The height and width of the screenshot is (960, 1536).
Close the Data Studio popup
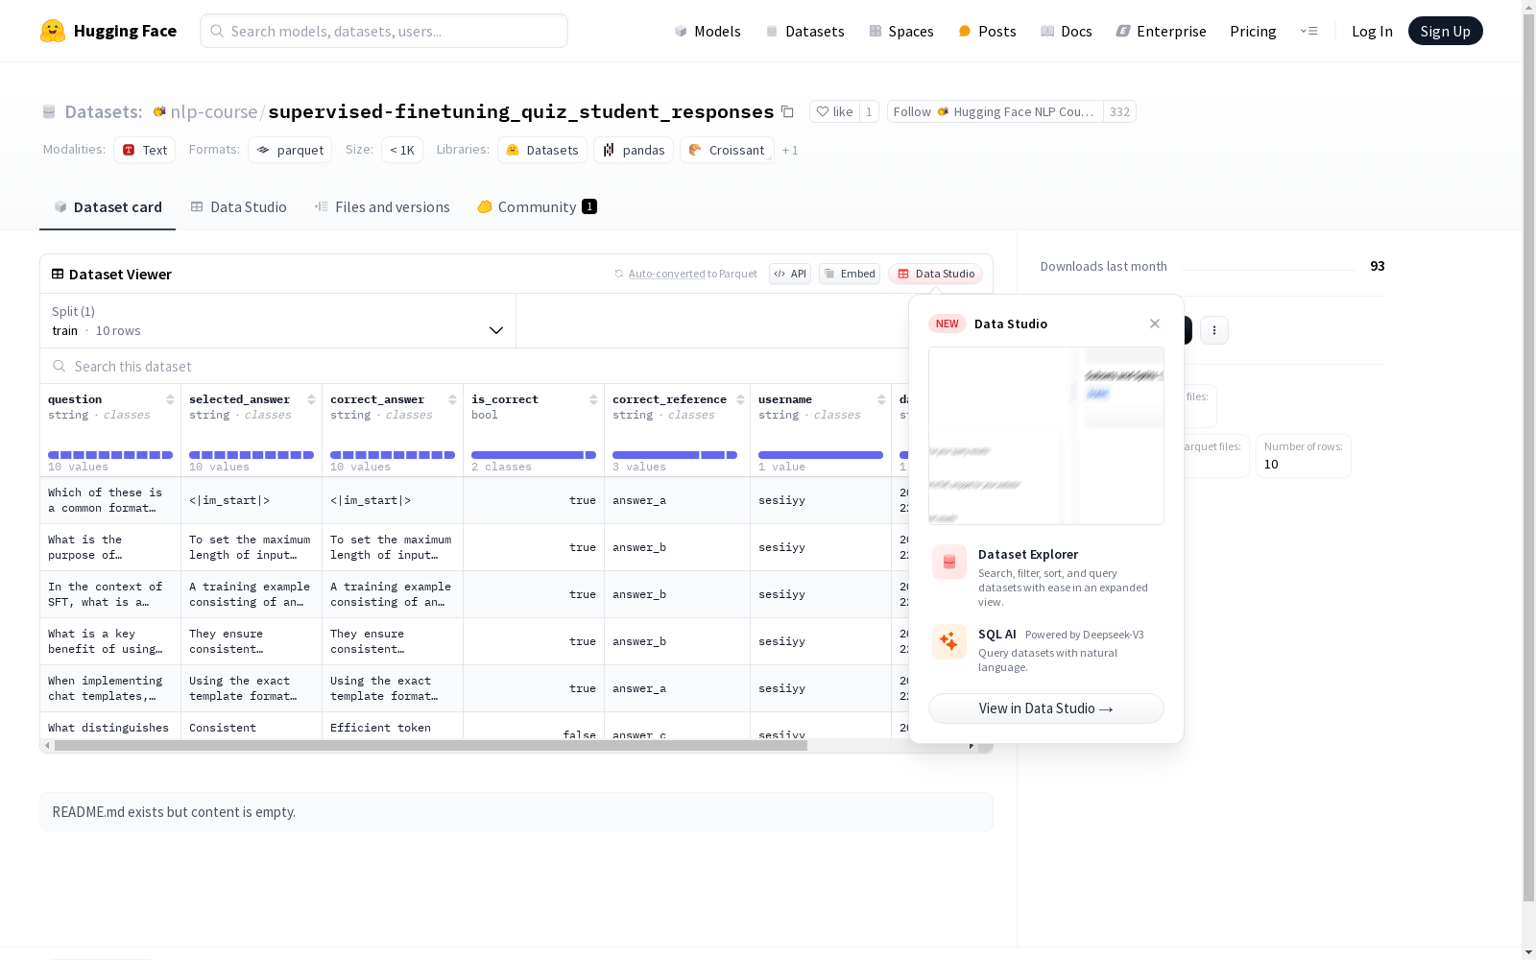click(1155, 324)
